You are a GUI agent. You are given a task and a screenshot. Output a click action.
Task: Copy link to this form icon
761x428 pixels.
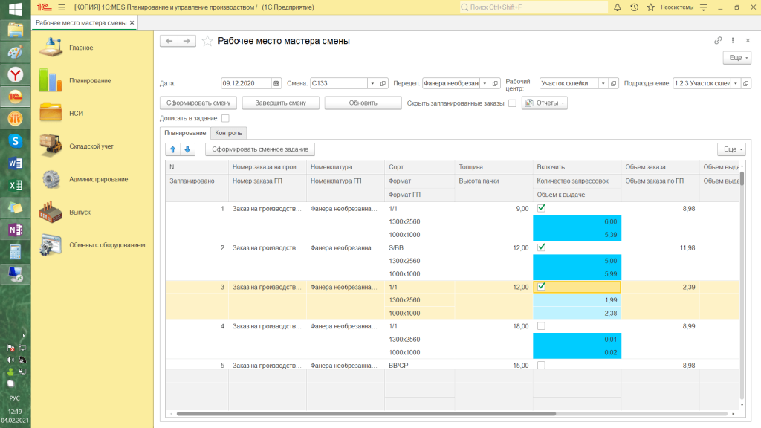[x=718, y=41]
